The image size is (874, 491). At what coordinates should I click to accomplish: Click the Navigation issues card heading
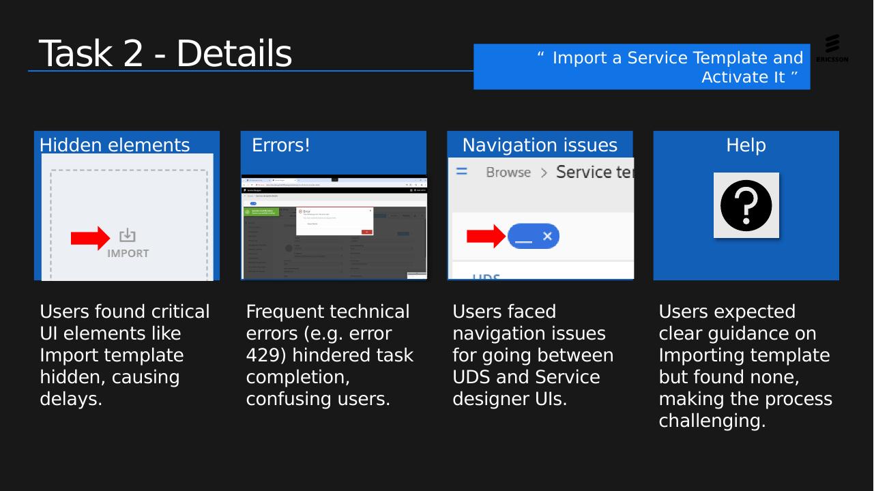pos(540,145)
